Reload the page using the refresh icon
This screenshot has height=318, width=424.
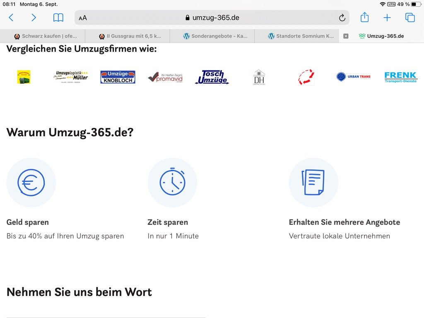pyautogui.click(x=342, y=18)
